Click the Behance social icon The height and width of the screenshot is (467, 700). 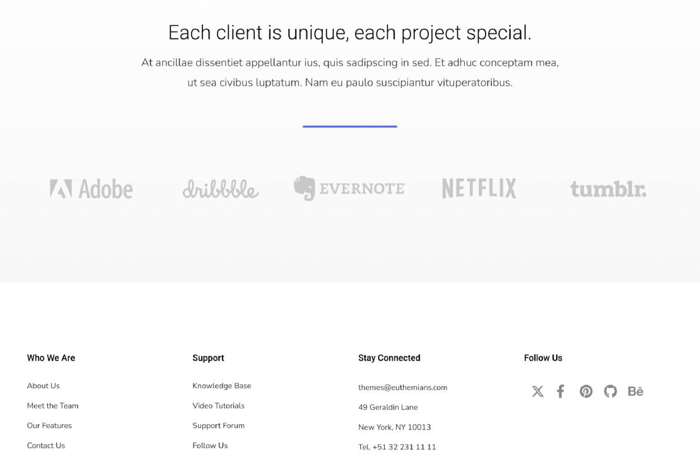pos(636,391)
